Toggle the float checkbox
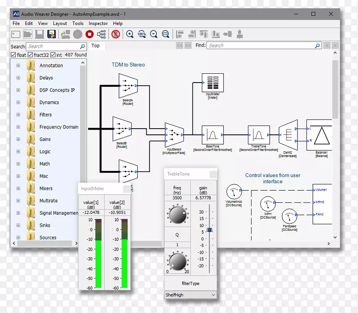Screen dimensions: 358x313 coord(13,55)
